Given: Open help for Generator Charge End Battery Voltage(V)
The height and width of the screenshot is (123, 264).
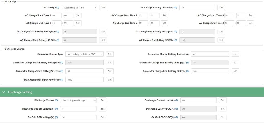Looking at the screenshot, I should 187,63.
